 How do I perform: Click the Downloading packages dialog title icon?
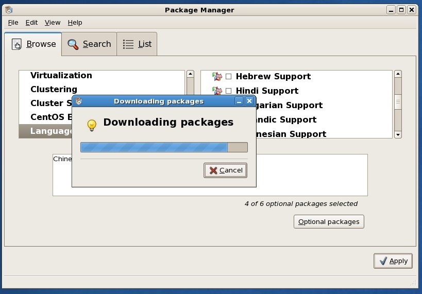(79, 101)
